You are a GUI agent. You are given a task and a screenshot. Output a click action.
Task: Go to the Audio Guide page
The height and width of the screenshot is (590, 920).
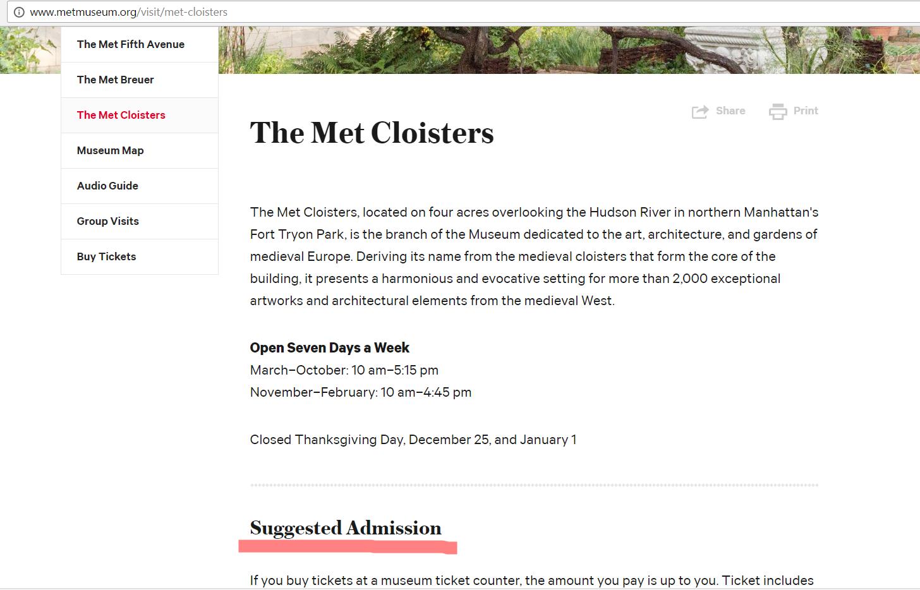(x=140, y=186)
